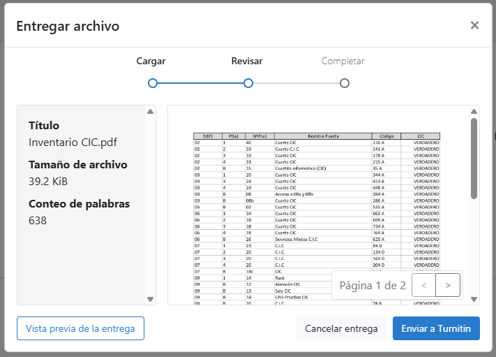Click the Inventario CIC.pdf title text
The width and height of the screenshot is (496, 357).
click(x=73, y=142)
